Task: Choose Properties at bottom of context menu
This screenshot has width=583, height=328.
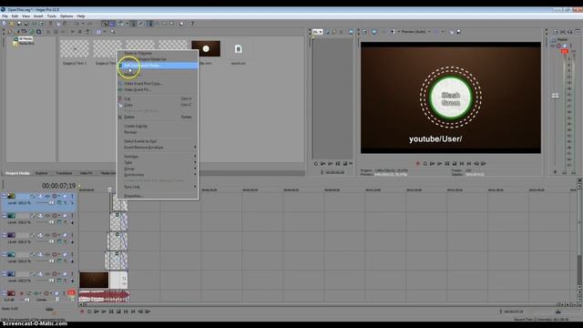Action: (158, 196)
